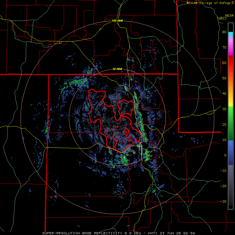Select the KMTX station identifier in the caption
Viewport: 235px width, 235px height.
pos(153,233)
